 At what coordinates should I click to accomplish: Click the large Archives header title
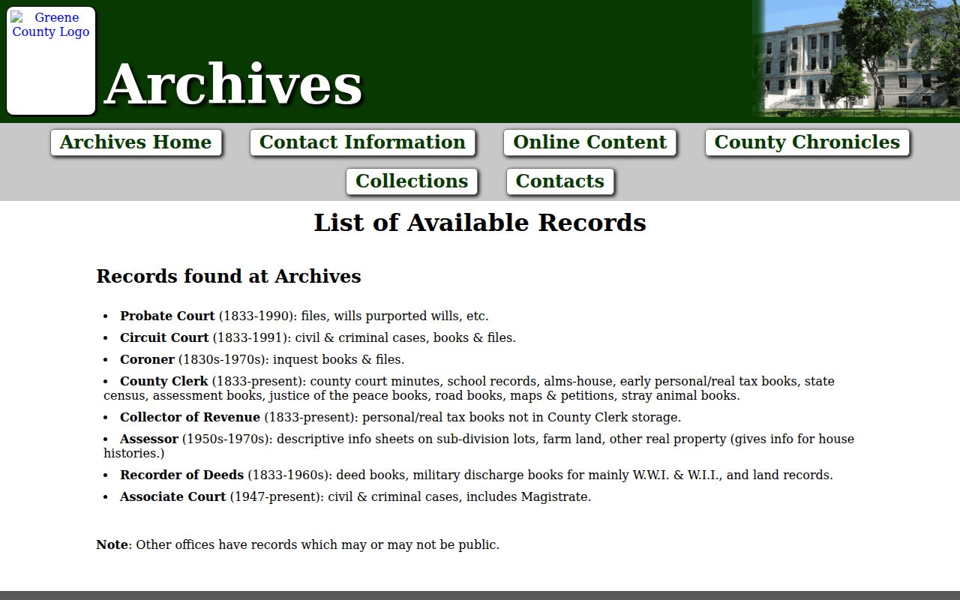pyautogui.click(x=233, y=84)
